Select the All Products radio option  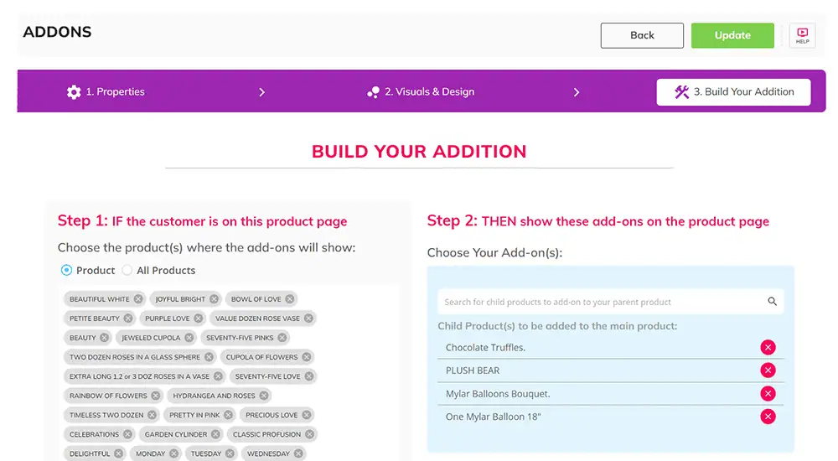(x=127, y=270)
